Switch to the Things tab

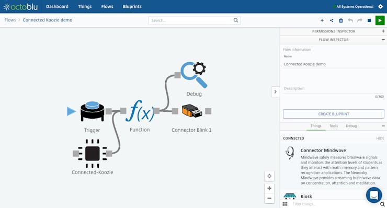pyautogui.click(x=316, y=126)
